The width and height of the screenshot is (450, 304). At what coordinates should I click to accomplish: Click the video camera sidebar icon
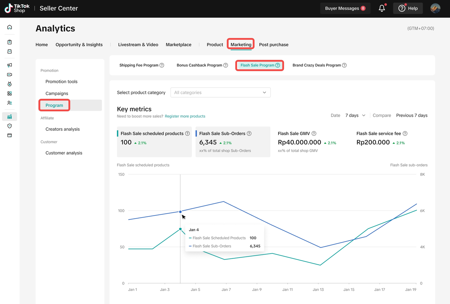9,75
